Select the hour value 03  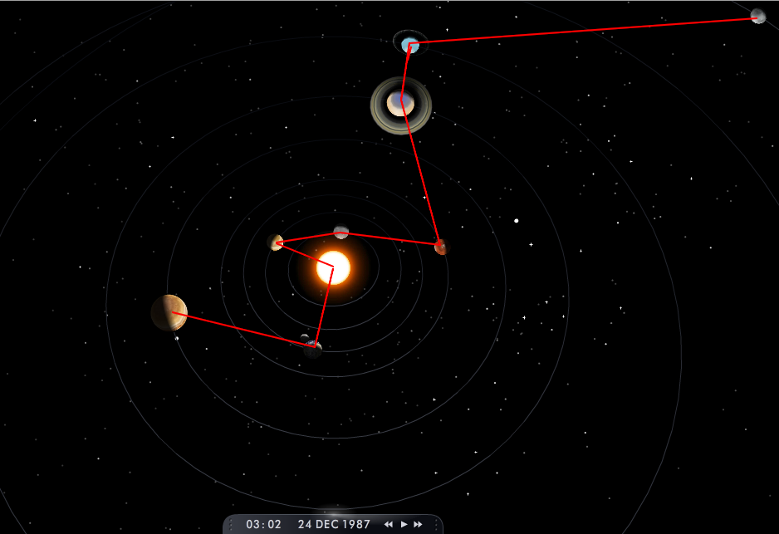(x=252, y=525)
